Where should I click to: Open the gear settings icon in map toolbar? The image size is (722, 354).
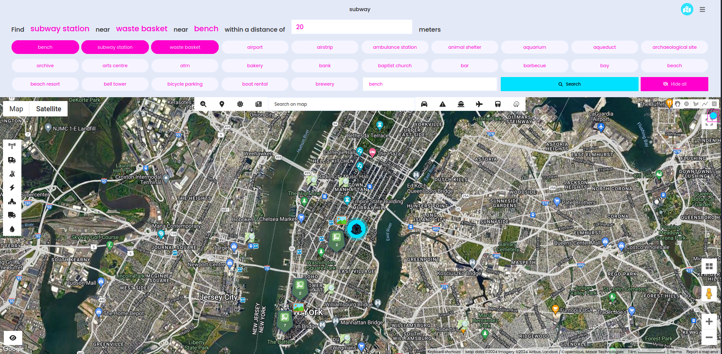(240, 104)
